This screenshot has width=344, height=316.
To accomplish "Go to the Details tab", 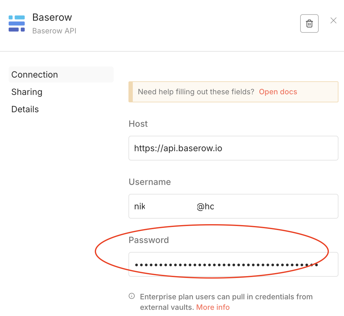I will point(25,109).
